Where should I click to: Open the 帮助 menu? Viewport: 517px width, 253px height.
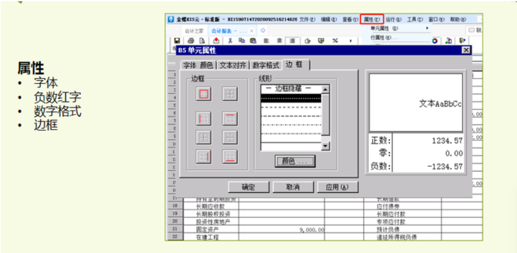[458, 19]
